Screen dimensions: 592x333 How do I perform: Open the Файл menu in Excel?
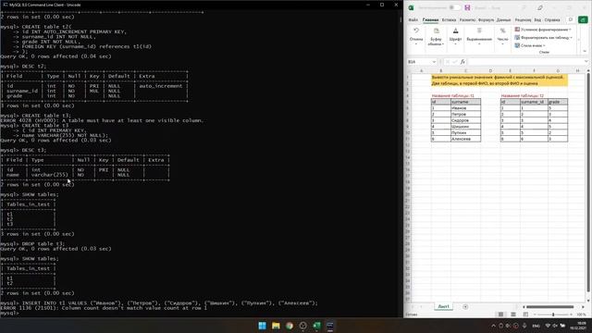click(x=413, y=19)
